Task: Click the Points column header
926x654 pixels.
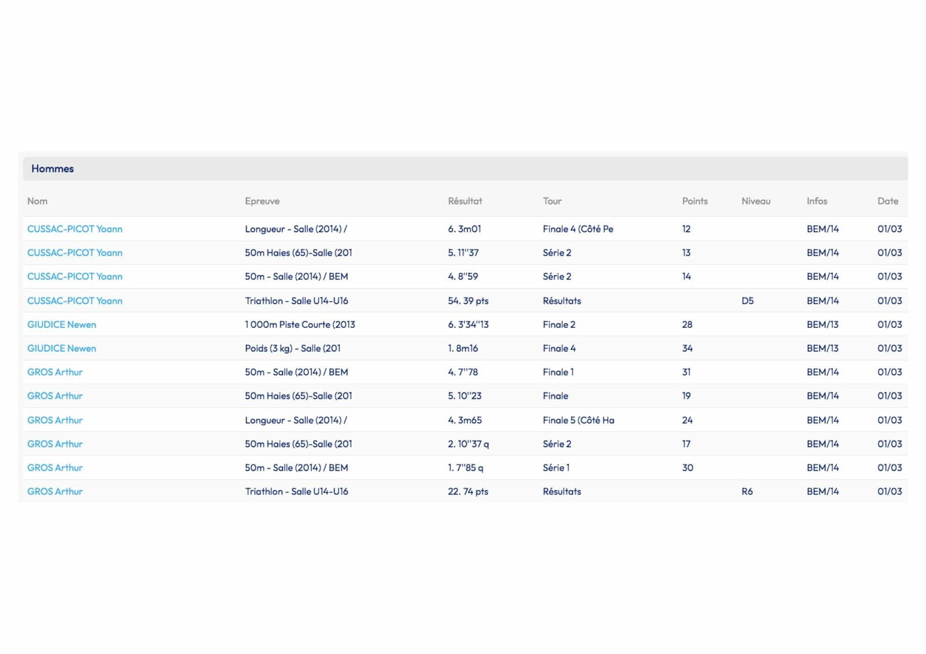Action: 694,201
